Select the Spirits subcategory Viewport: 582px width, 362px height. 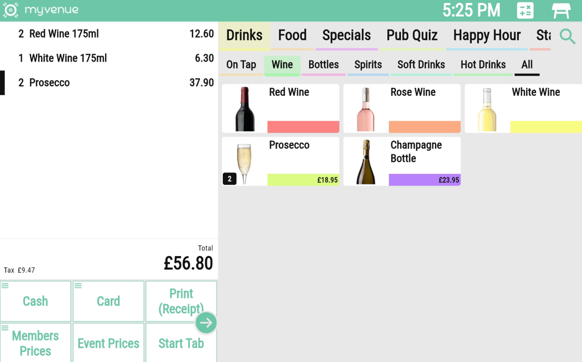368,65
